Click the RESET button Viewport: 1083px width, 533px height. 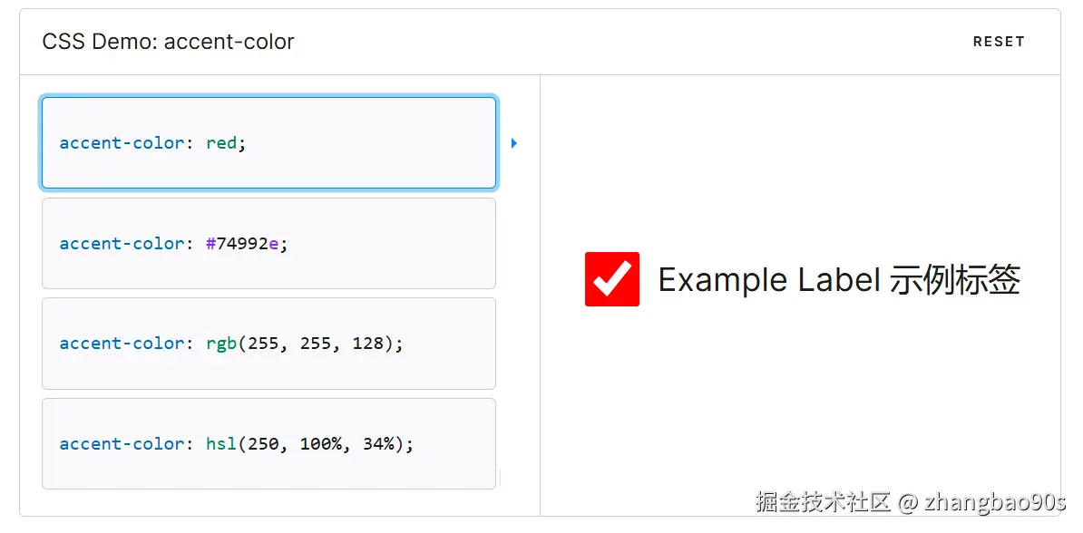[x=998, y=42]
